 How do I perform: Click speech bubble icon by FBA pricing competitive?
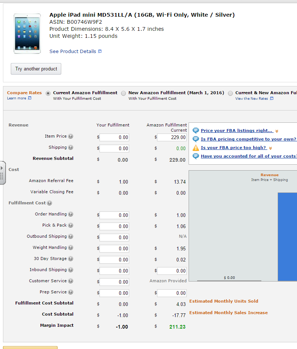[196, 139]
